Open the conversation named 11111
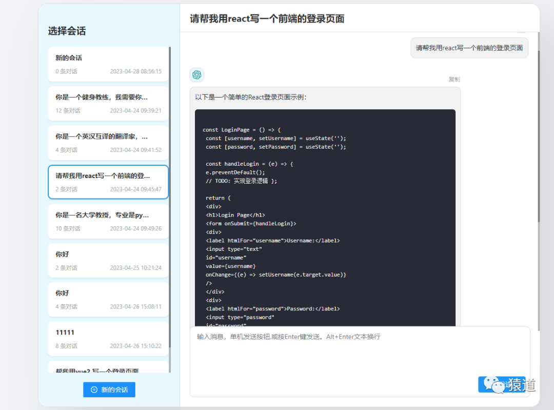This screenshot has width=554, height=410. [x=108, y=338]
